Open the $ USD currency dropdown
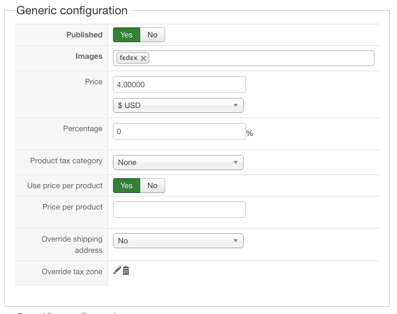The width and height of the screenshot is (397, 314). 178,106
